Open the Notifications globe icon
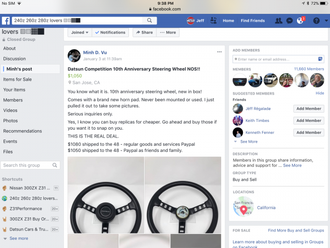Viewport: 330px width, 248px height. pos(301,21)
